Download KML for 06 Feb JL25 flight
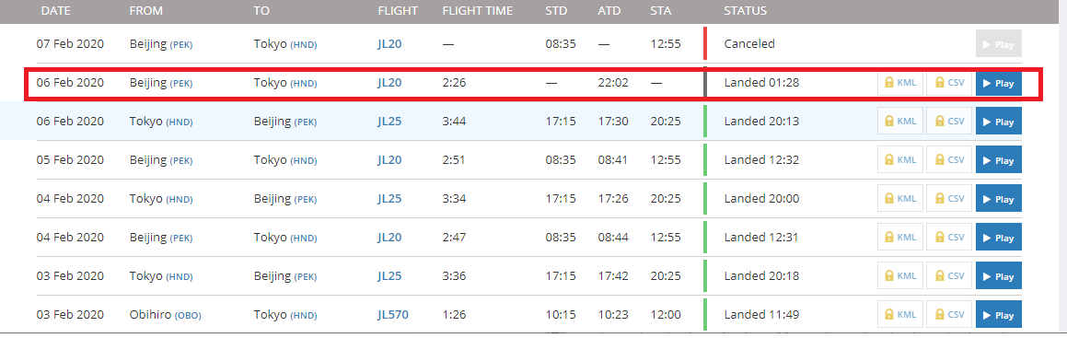Image resolution: width=1067 pixels, height=338 pixels. pos(899,122)
